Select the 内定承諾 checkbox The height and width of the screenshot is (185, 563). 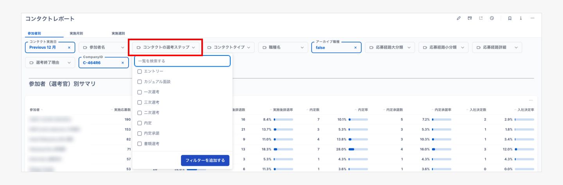click(x=140, y=133)
